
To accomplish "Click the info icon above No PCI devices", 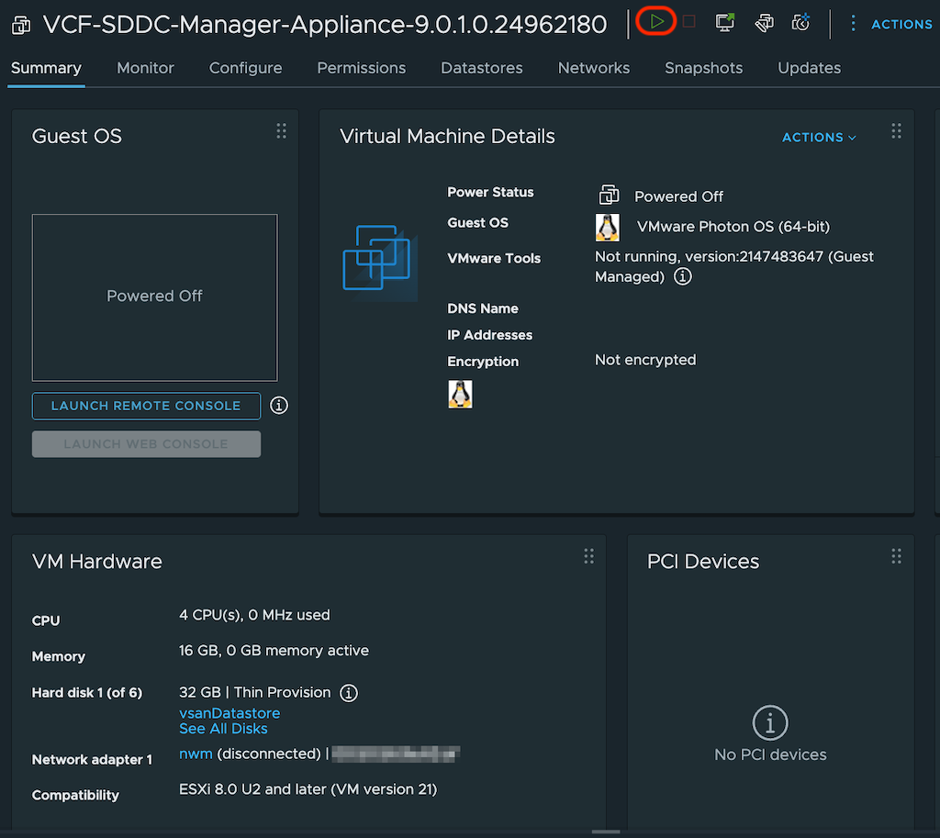I will pyautogui.click(x=770, y=723).
